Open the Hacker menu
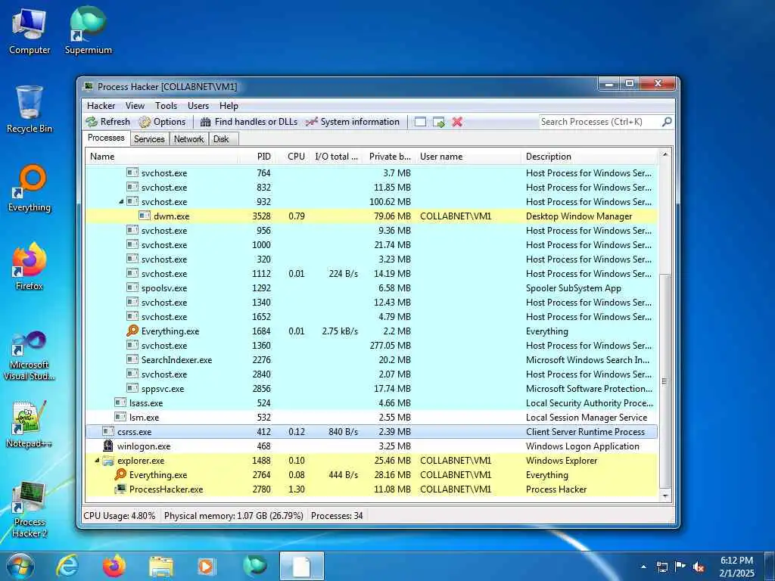The image size is (775, 581). [x=101, y=106]
